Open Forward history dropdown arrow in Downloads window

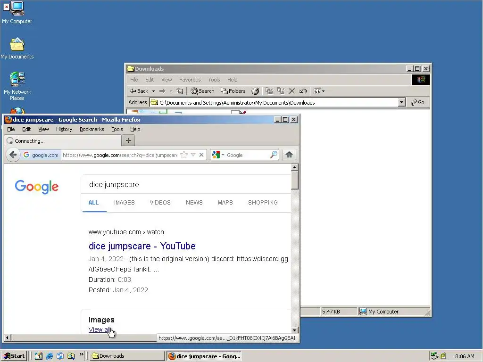[171, 91]
